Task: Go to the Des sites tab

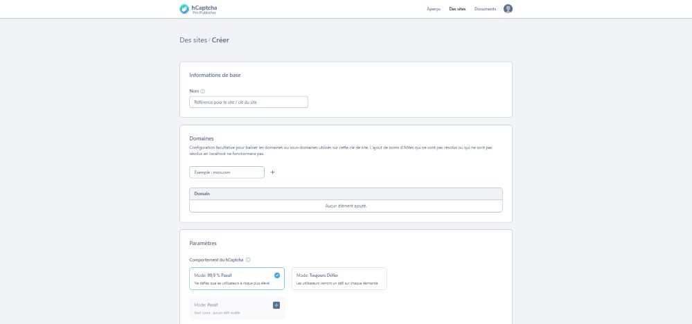Action: pyautogui.click(x=457, y=9)
